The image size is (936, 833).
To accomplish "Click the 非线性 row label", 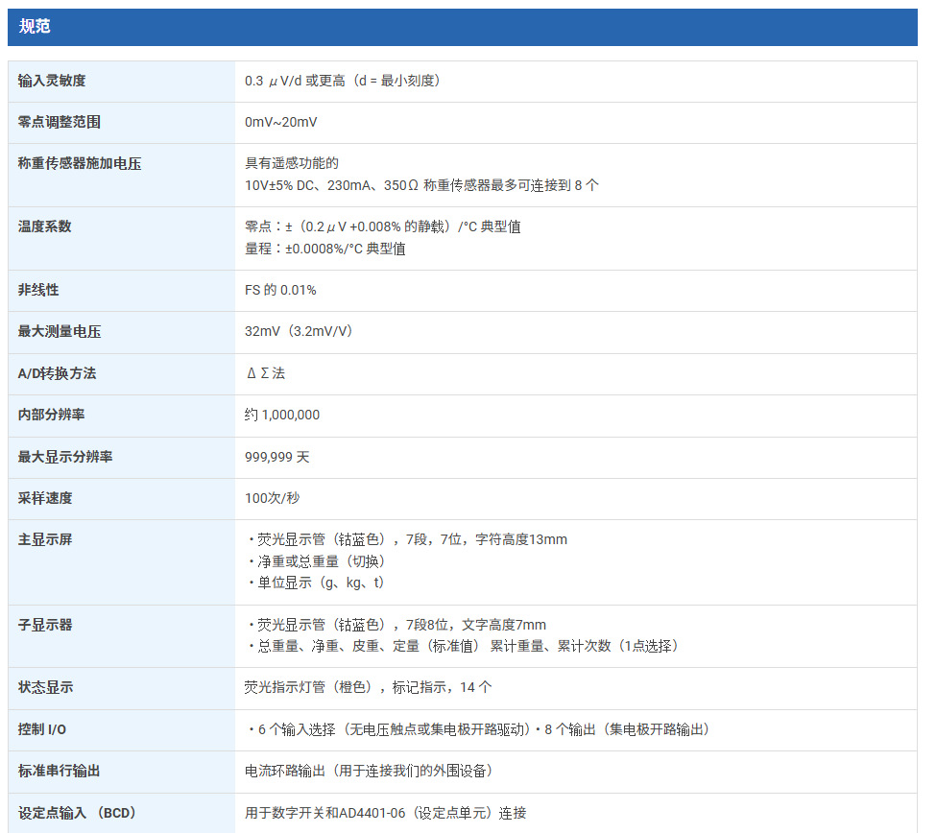I will (x=38, y=290).
